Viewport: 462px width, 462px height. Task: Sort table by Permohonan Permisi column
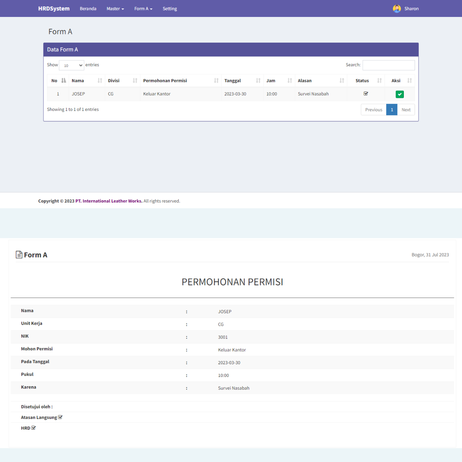(x=181, y=80)
